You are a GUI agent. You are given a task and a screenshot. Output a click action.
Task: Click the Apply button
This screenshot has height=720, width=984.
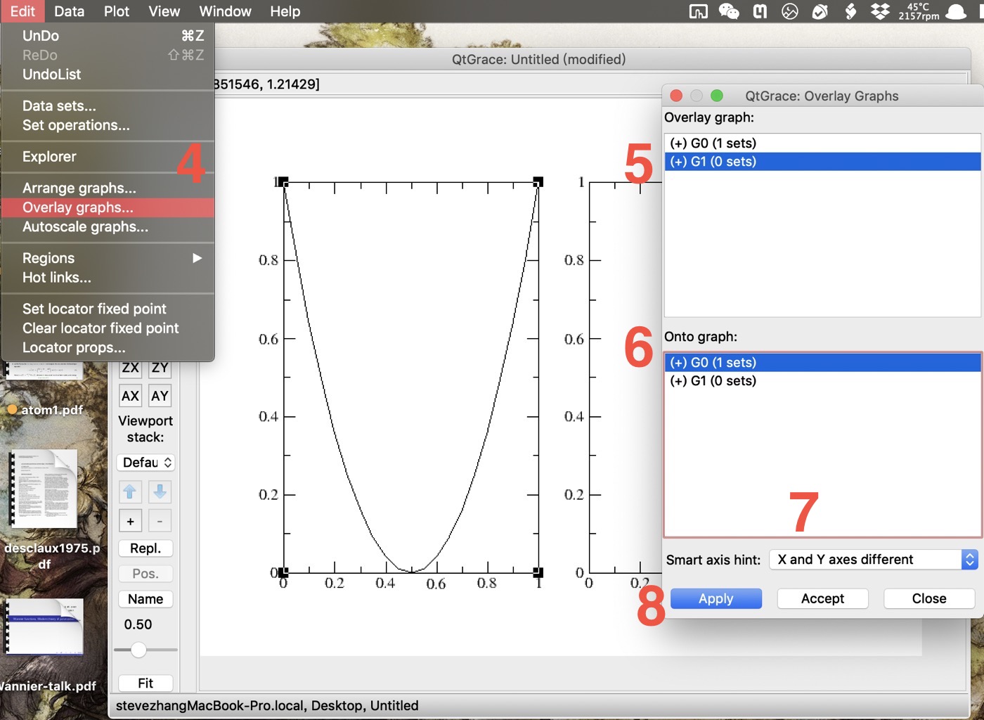click(716, 598)
